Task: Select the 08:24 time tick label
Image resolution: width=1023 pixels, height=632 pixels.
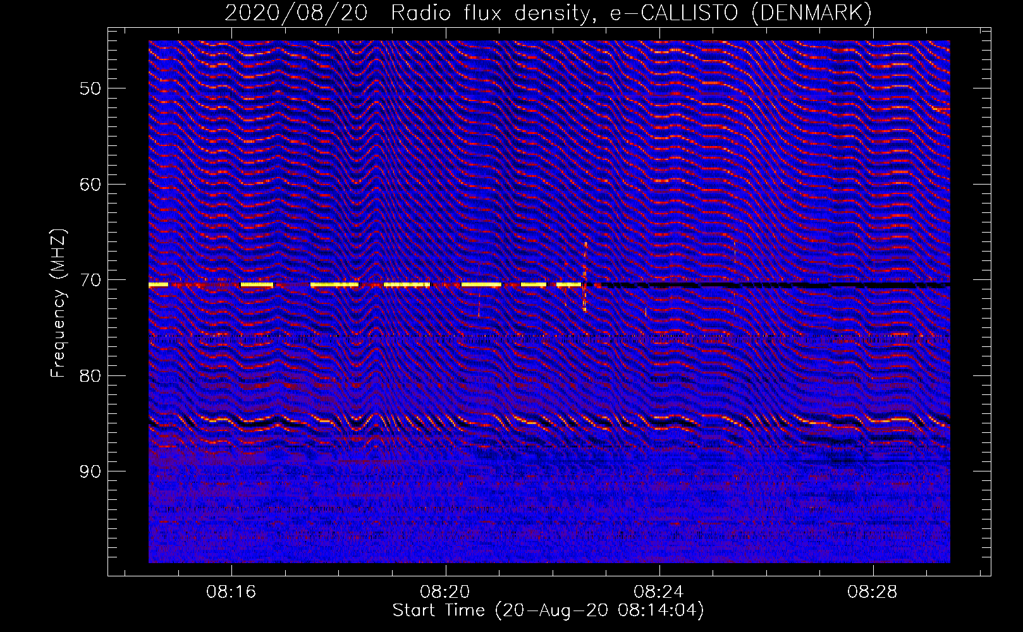Action: point(659,592)
